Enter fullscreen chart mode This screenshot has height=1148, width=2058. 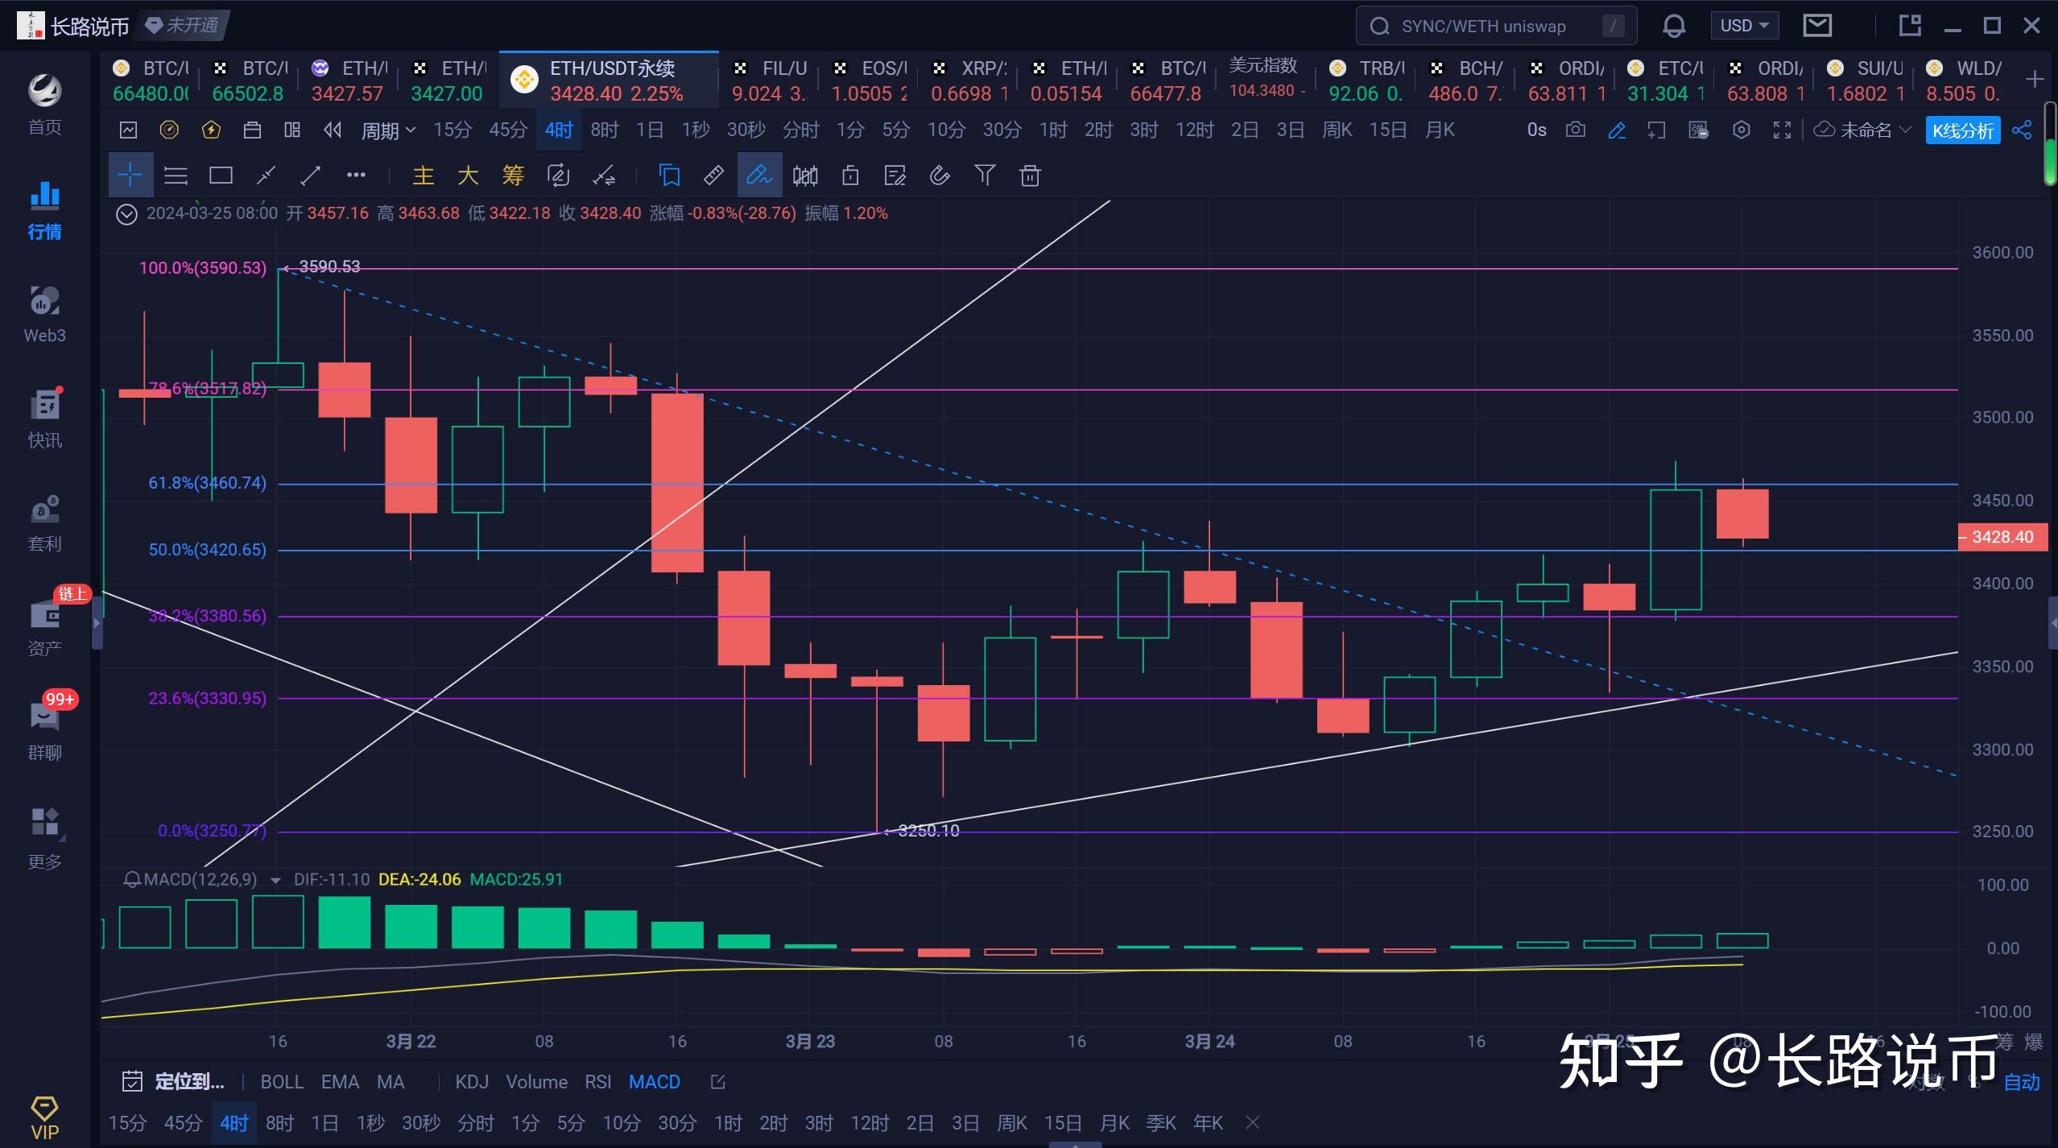click(1782, 130)
